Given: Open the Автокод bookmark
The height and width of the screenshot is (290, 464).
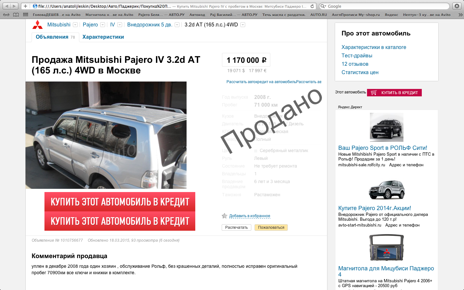Looking at the screenshot, I should pos(197,15).
